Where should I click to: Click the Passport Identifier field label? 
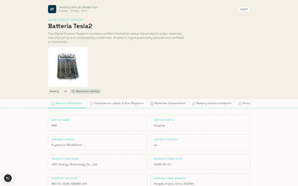tap(64, 179)
